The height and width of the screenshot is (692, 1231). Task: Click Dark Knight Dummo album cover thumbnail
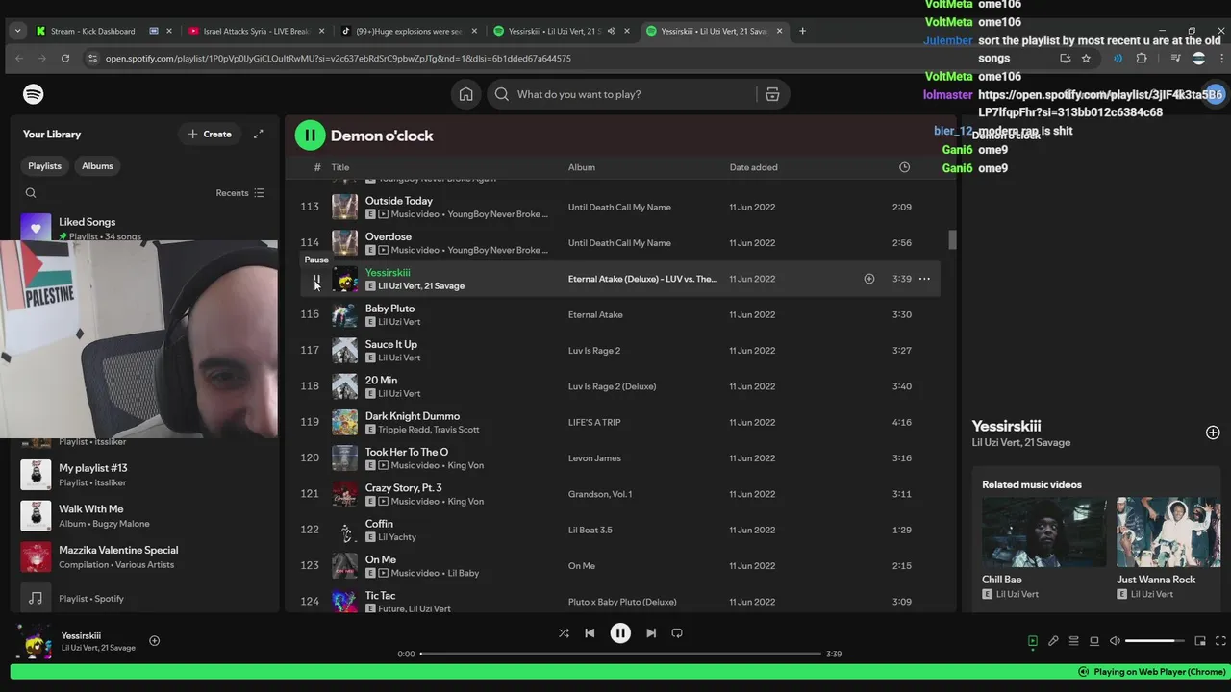pyautogui.click(x=344, y=422)
